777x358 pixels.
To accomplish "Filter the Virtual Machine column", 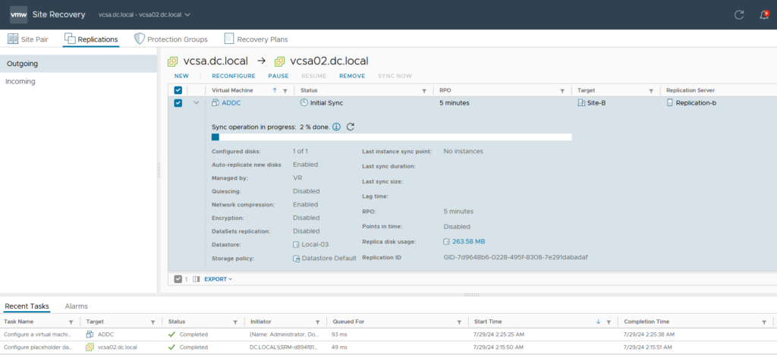I will (x=285, y=90).
